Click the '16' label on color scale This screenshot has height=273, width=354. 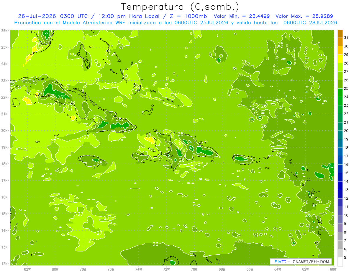tap(346, 165)
